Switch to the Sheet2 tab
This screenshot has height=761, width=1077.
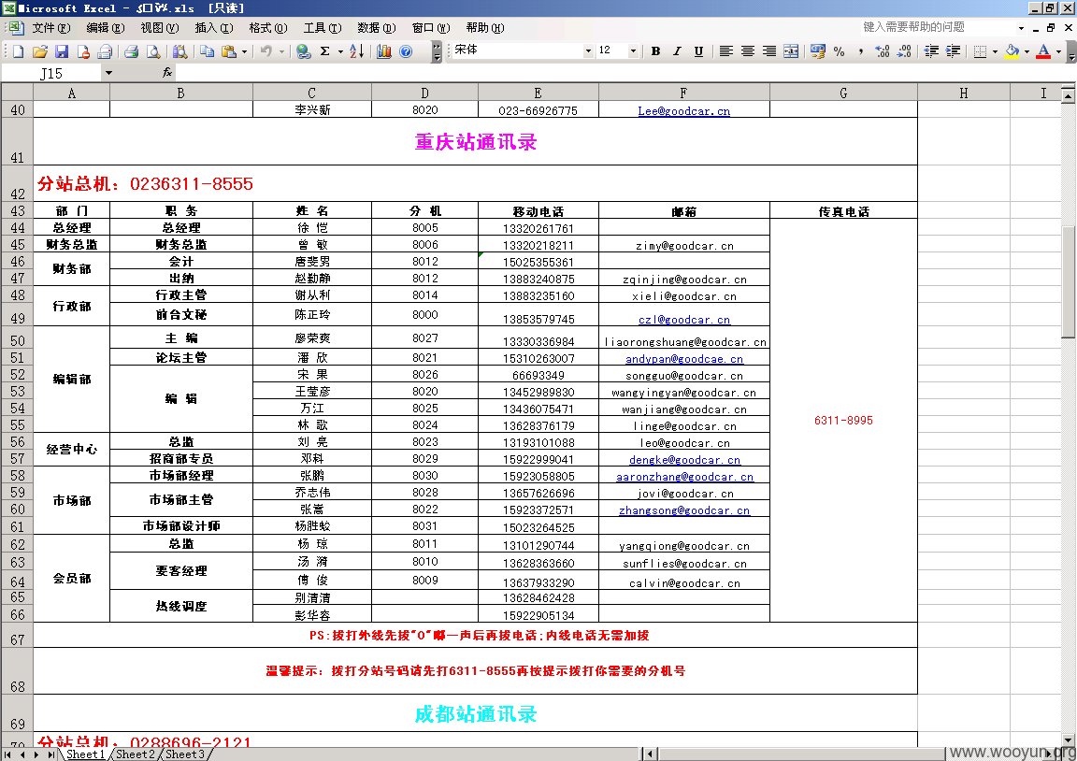click(x=136, y=754)
